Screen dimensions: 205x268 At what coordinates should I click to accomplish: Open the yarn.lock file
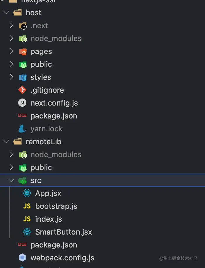47,129
